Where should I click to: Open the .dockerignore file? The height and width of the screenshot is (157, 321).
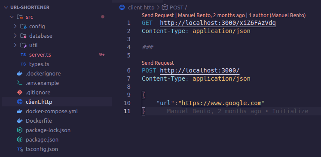click(43, 74)
